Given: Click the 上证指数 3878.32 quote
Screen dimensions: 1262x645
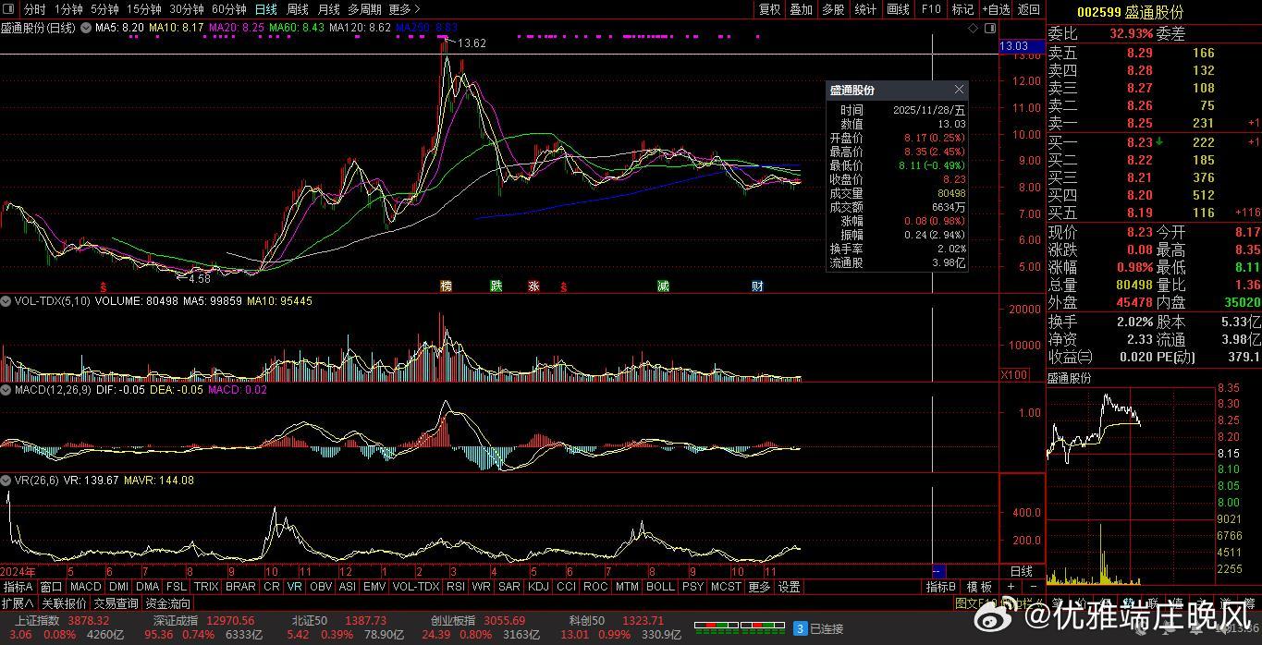Looking at the screenshot, I should (x=62, y=620).
